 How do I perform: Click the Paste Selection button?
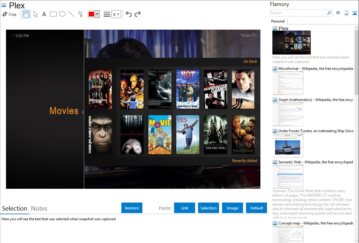tap(209, 208)
